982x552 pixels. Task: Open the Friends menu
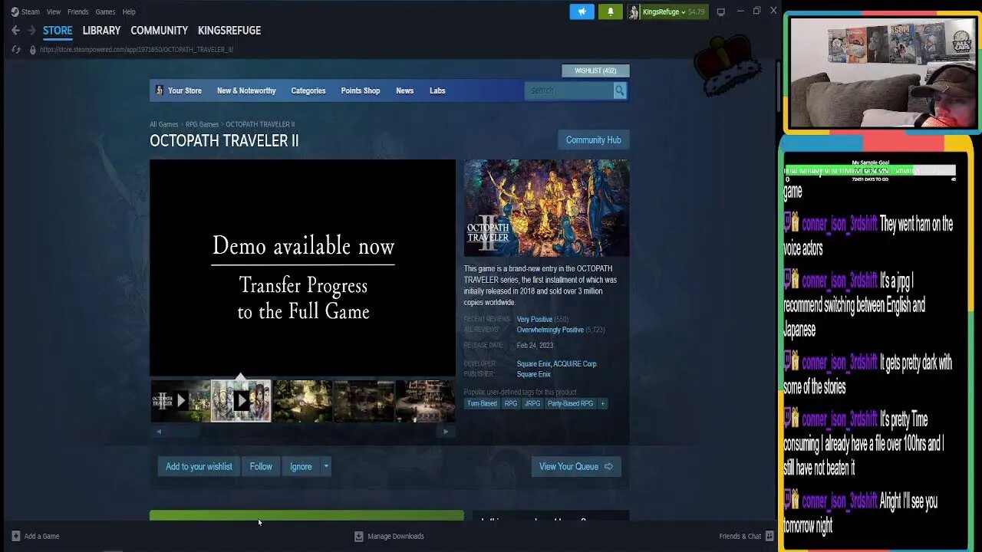77,11
